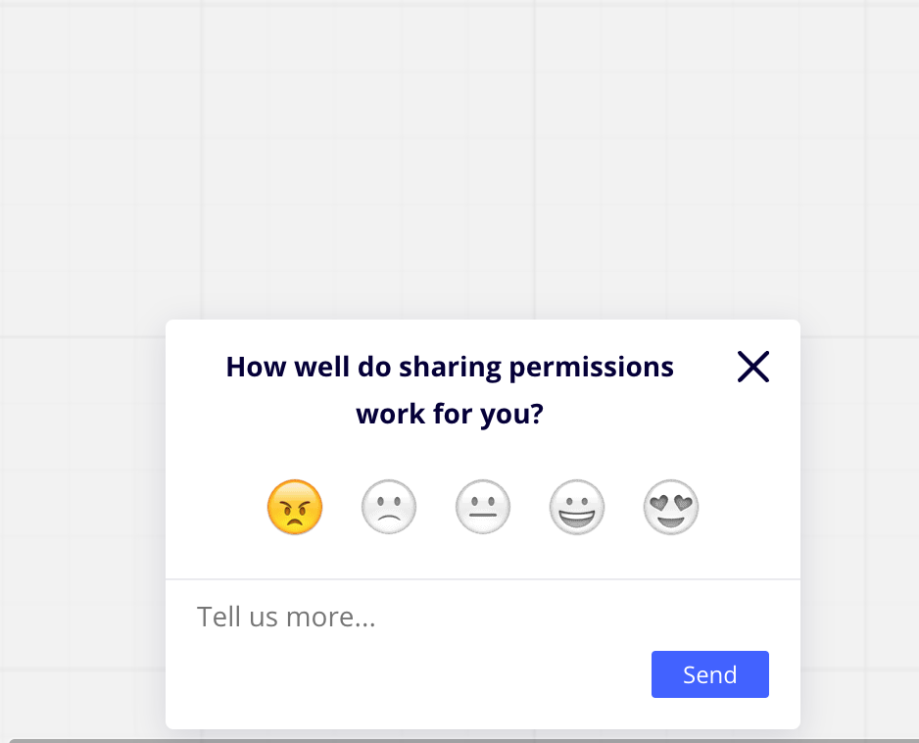Viewport: 919px width, 743px height.
Task: Choose the heart-eyes emoji rating
Action: (671, 507)
